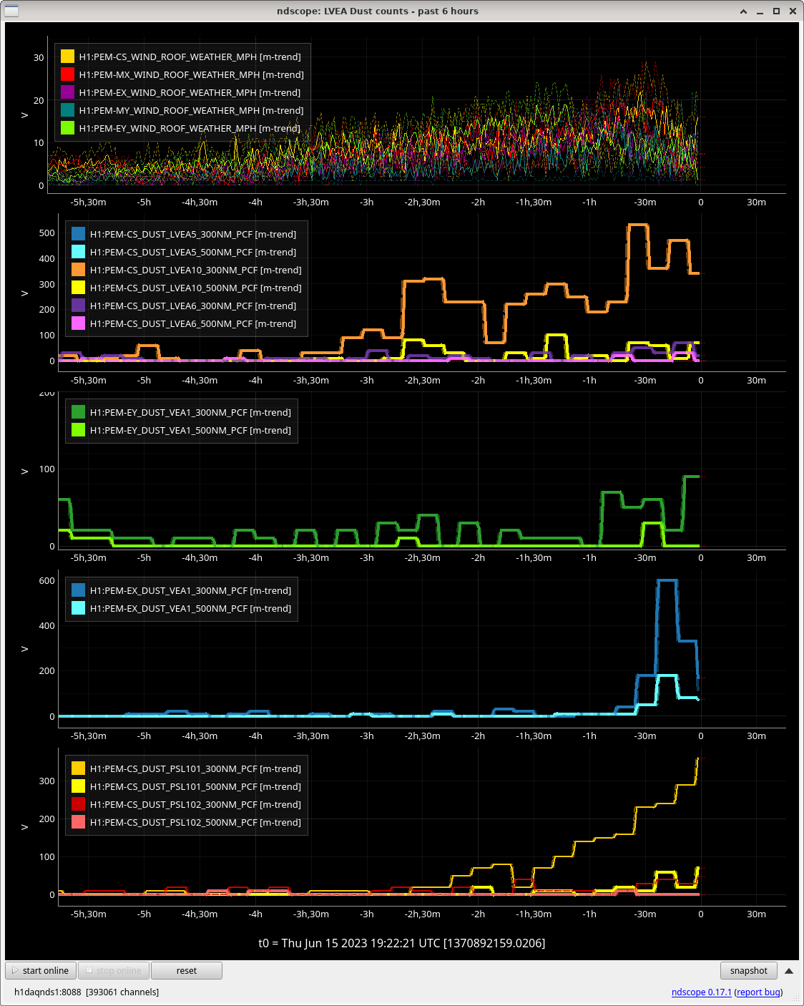Click the EX dust peak near 600

click(667, 581)
